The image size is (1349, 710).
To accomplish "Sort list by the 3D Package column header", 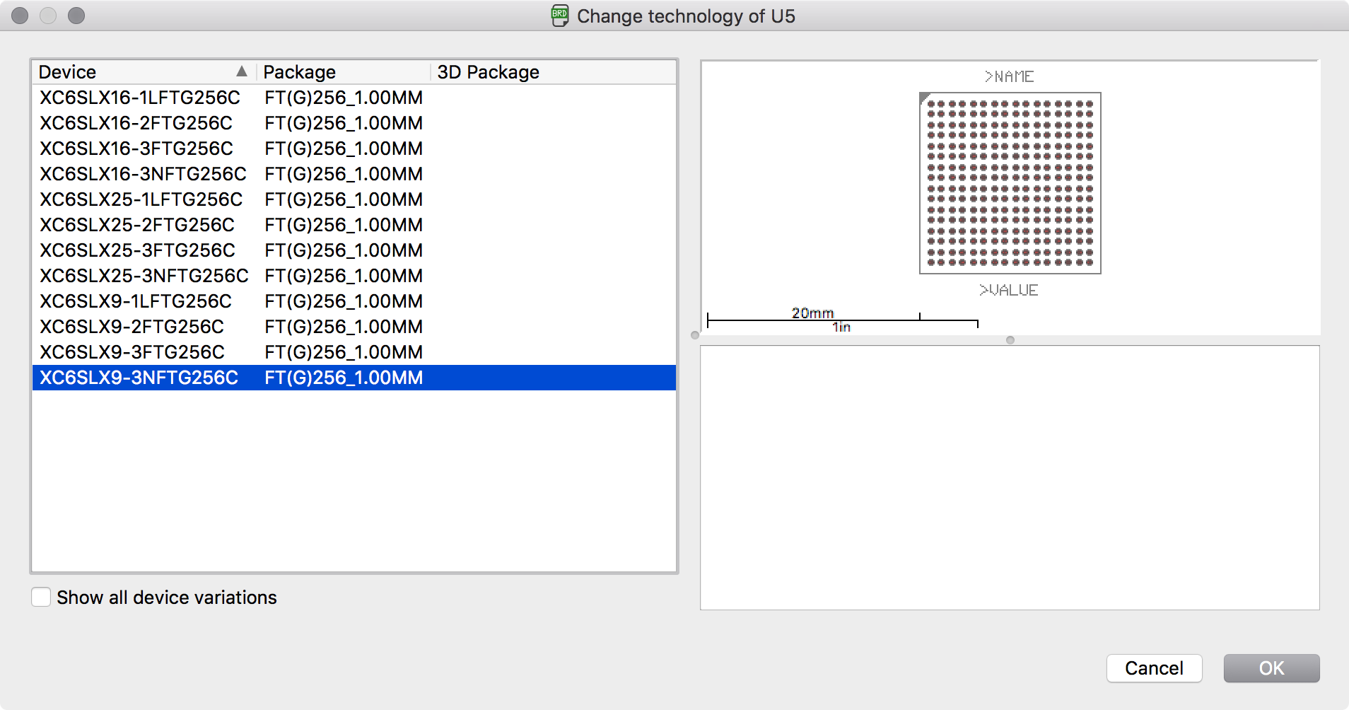I will pyautogui.click(x=488, y=71).
